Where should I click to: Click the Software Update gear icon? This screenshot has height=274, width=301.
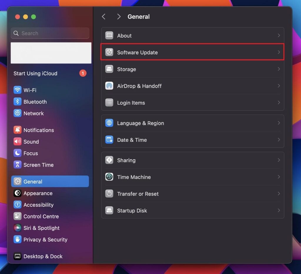[109, 52]
